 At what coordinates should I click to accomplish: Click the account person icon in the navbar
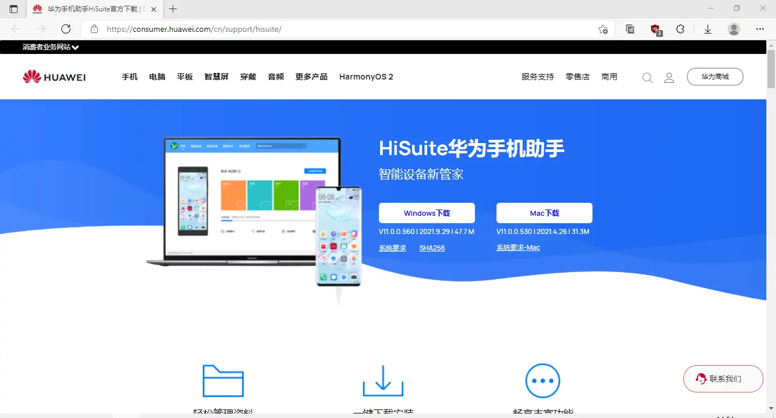(x=669, y=77)
